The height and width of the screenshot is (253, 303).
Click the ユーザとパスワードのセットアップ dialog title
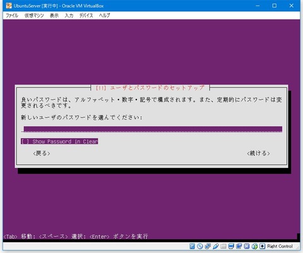click(x=150, y=88)
